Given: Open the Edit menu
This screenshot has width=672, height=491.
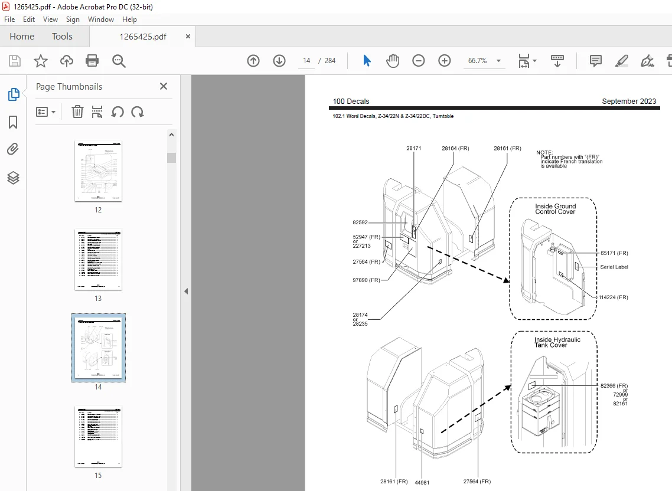Looking at the screenshot, I should click(29, 19).
